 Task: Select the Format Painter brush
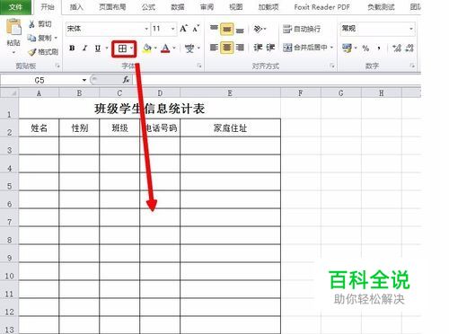43,52
